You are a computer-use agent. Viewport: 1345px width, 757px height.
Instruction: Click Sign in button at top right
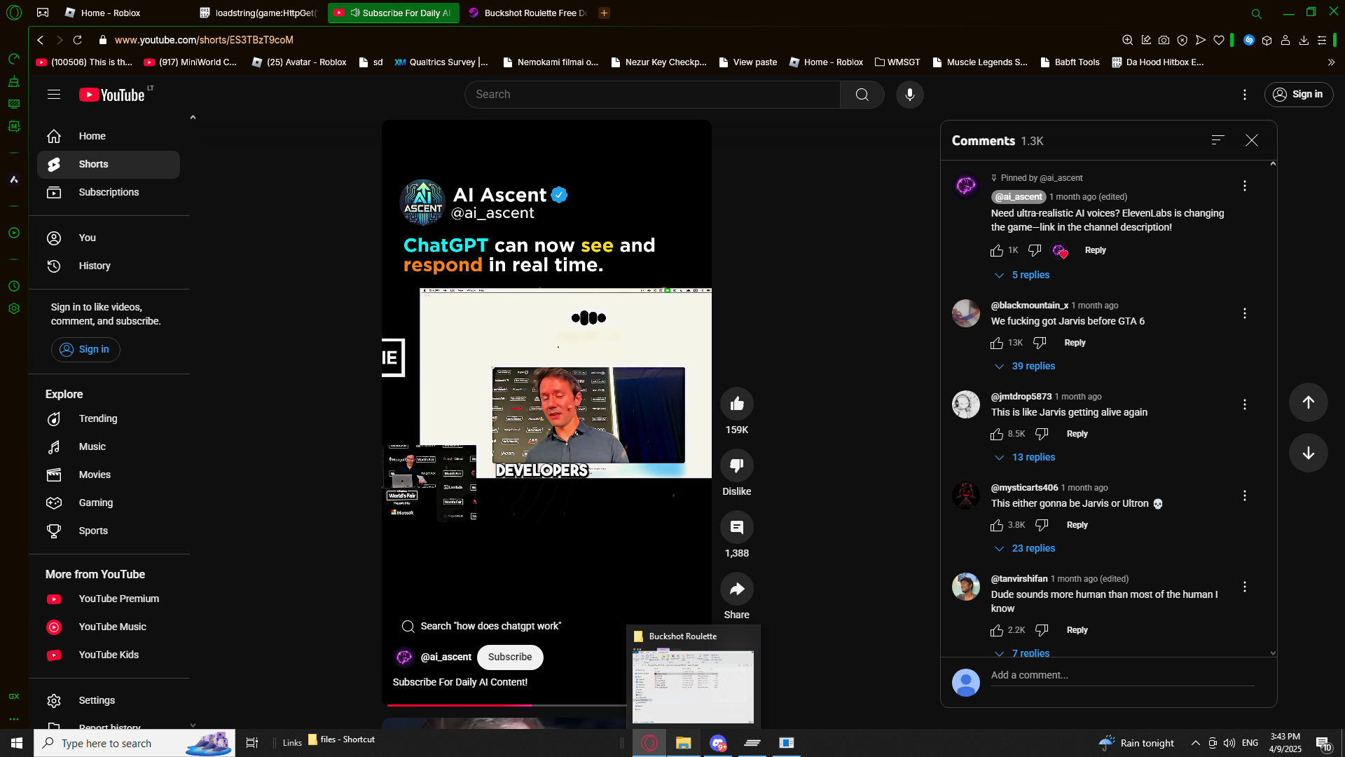pyautogui.click(x=1298, y=95)
